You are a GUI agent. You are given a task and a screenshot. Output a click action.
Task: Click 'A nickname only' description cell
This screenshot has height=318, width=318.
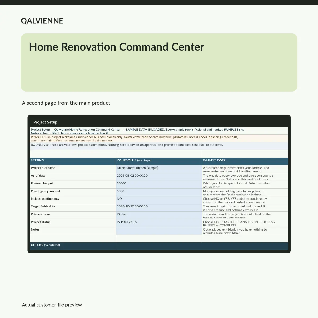click(x=245, y=169)
